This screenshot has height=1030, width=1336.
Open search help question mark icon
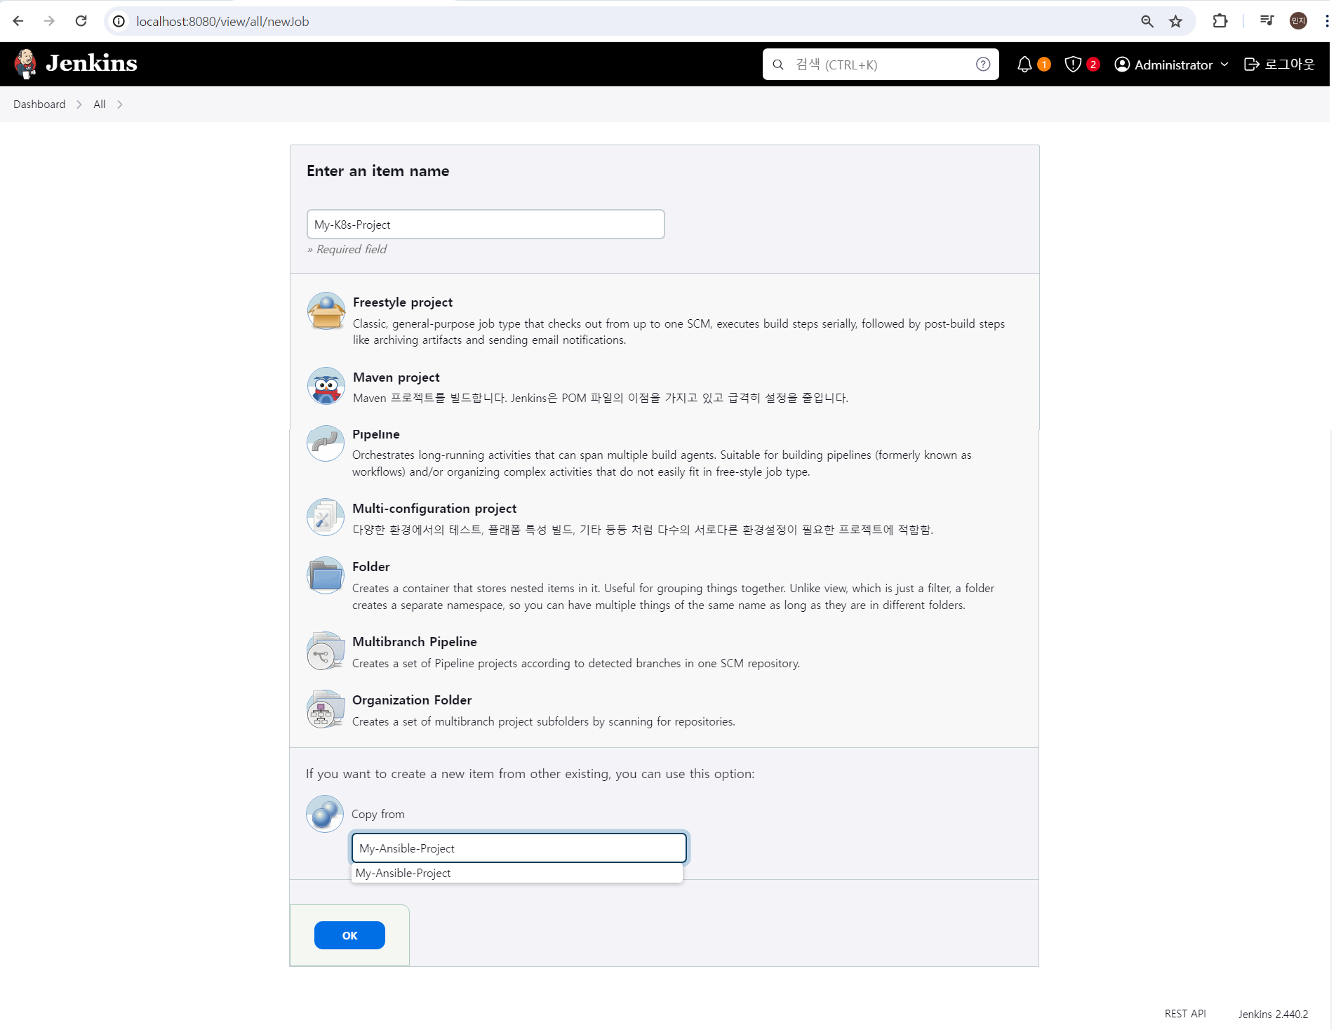pyautogui.click(x=983, y=65)
